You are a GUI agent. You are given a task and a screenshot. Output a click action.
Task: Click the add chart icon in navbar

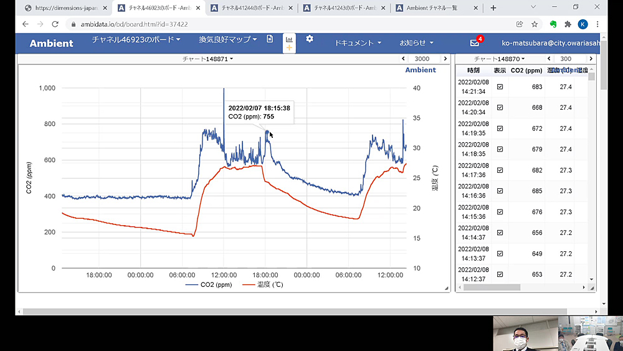click(289, 43)
